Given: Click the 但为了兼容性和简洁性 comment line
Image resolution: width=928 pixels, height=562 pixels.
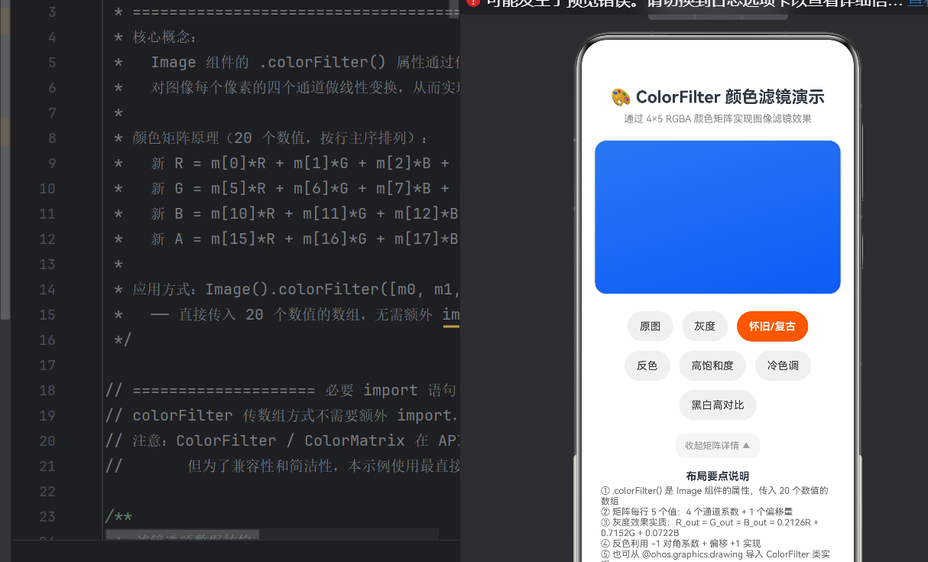Looking at the screenshot, I should tap(282, 466).
